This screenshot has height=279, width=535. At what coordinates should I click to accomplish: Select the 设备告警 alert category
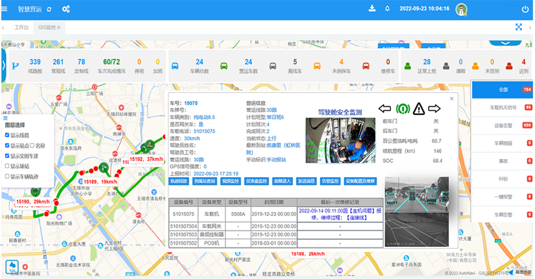pyautogui.click(x=503, y=125)
